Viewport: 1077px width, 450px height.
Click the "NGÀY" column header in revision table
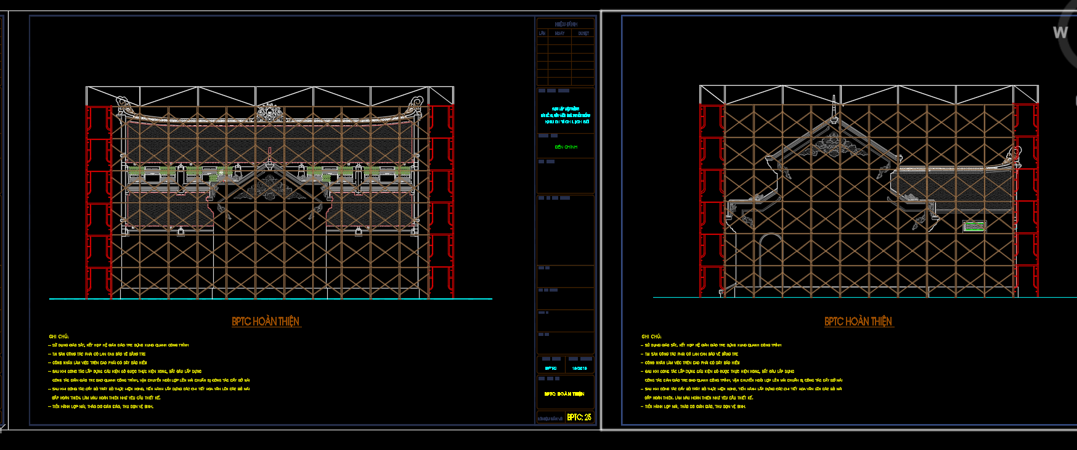[559, 33]
